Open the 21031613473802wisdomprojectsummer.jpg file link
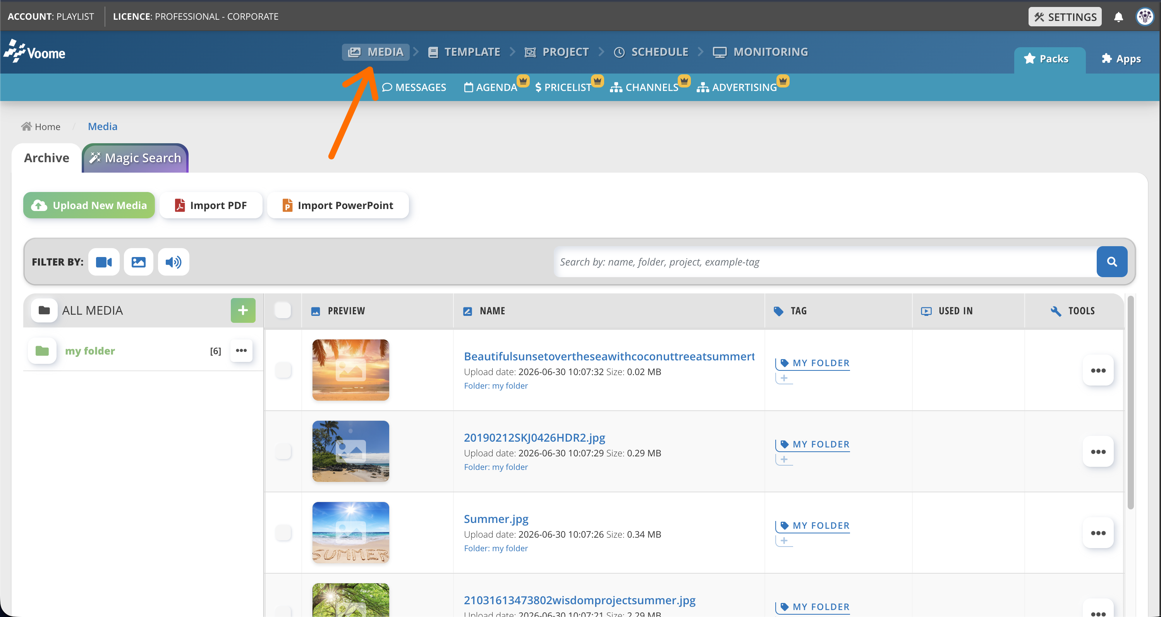1161x617 pixels. click(x=579, y=600)
